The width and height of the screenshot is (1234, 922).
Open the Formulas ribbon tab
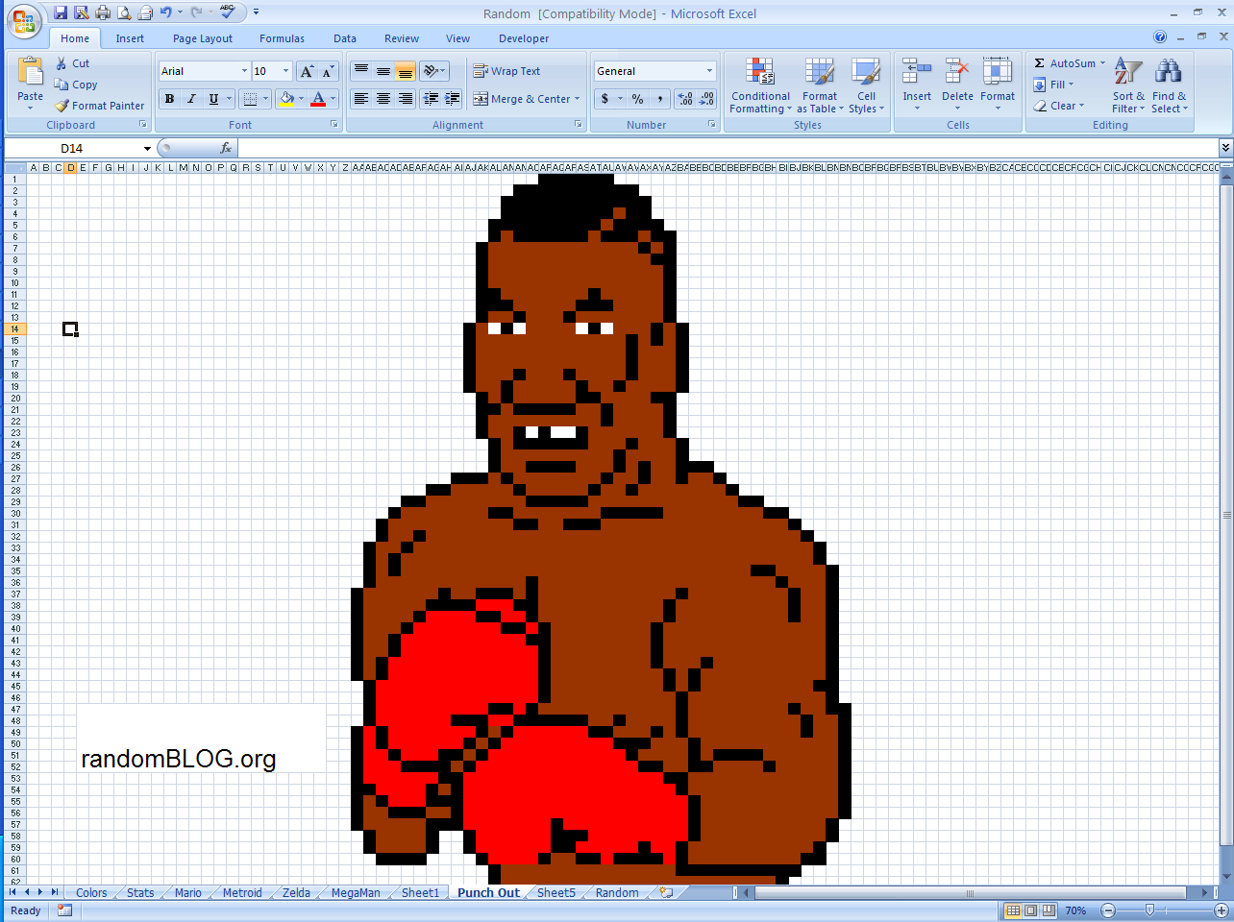coord(282,38)
